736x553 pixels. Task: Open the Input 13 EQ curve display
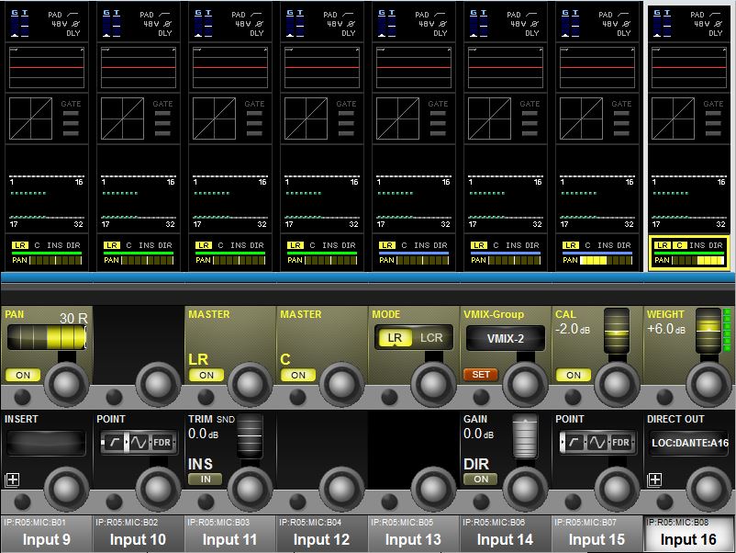tap(414, 67)
